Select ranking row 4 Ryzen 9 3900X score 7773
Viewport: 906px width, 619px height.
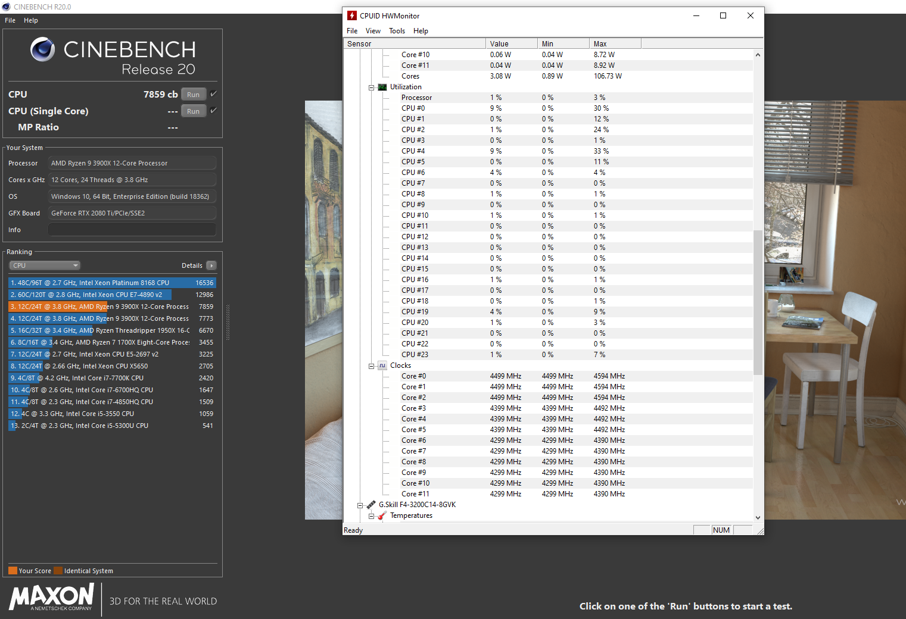[112, 318]
